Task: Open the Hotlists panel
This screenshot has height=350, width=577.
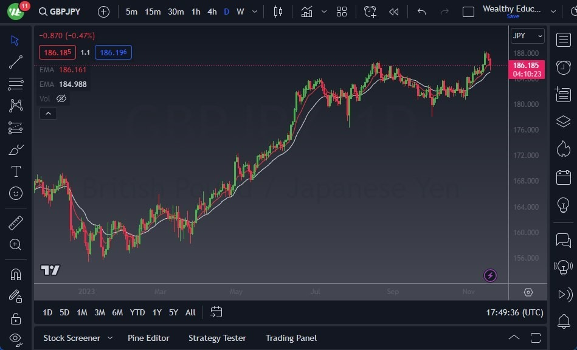Action: click(x=562, y=149)
